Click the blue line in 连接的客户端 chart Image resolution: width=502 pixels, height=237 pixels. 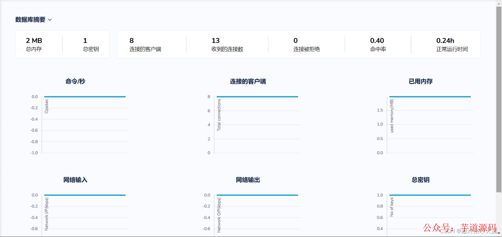[258, 96]
